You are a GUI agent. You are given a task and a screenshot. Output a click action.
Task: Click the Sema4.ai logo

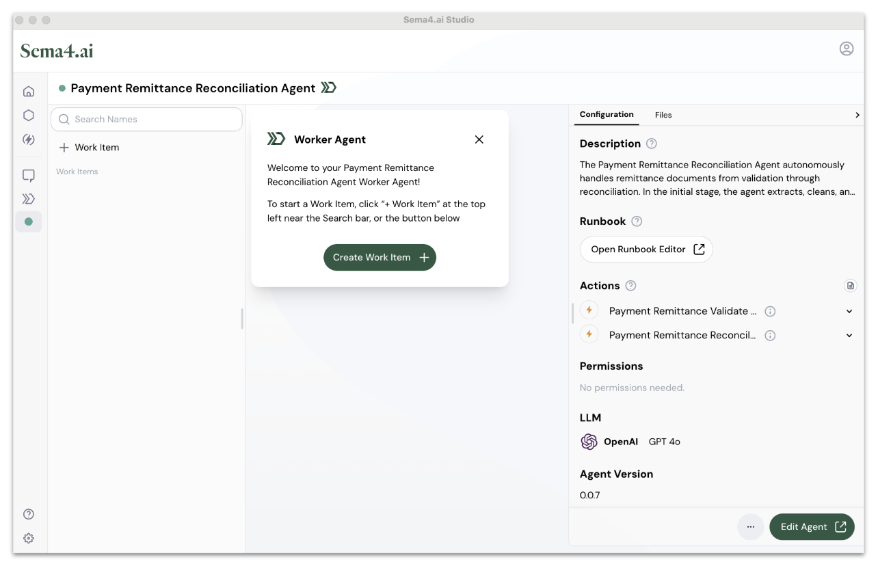coord(57,51)
